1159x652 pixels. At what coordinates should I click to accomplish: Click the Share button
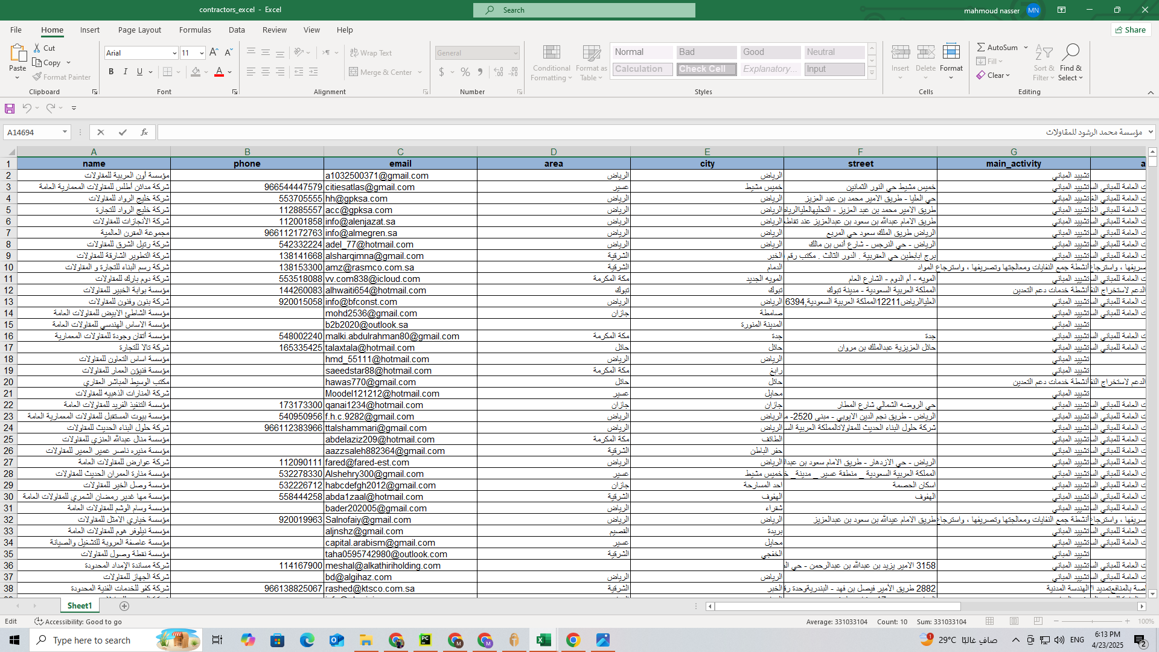pyautogui.click(x=1131, y=30)
